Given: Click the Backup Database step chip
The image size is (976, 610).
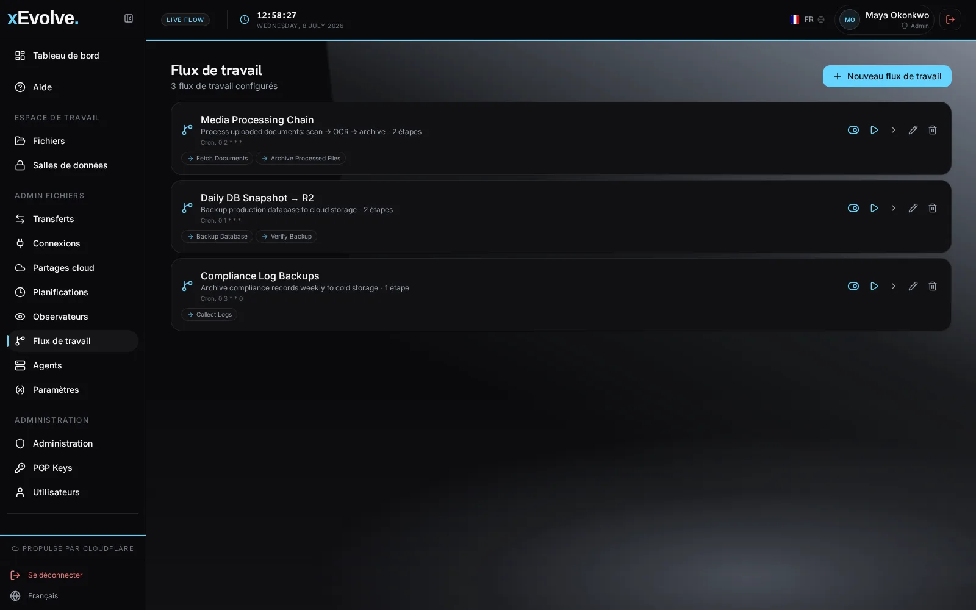Looking at the screenshot, I should (217, 237).
